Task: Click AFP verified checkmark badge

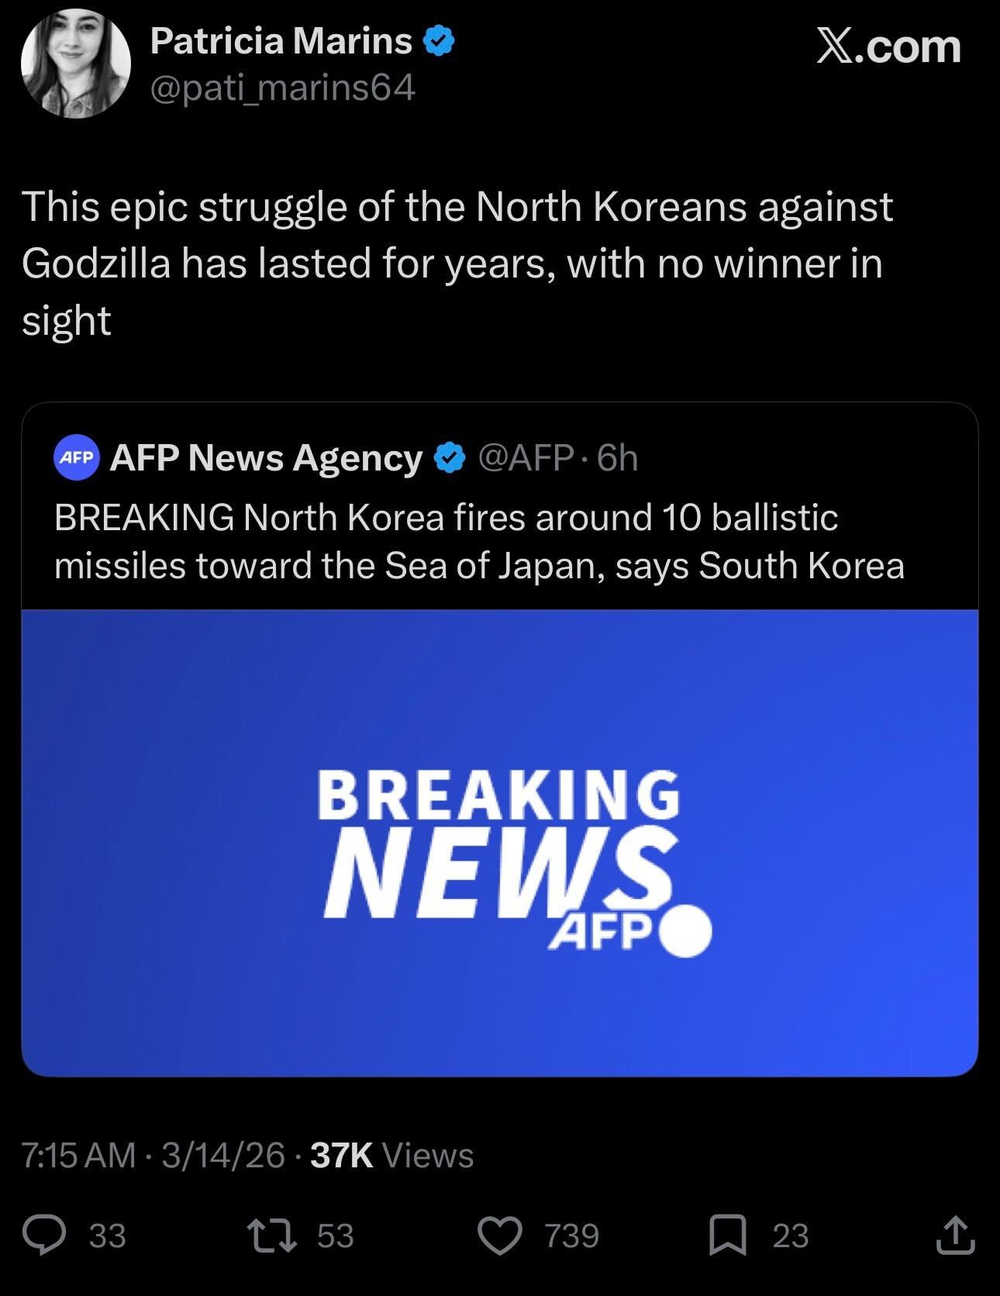Action: 450,458
